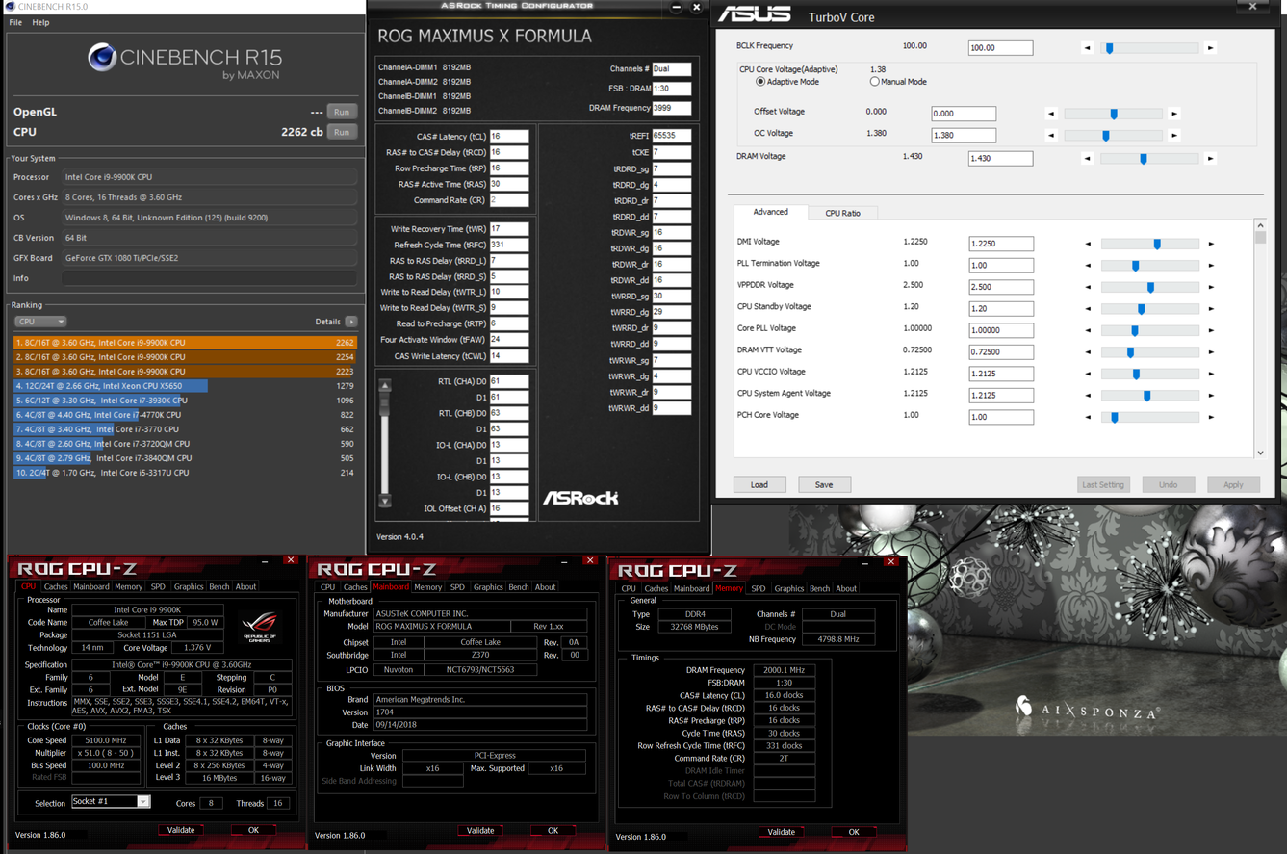
Task: Click VPPDDR Voltage left arrow
Action: 1089,288
